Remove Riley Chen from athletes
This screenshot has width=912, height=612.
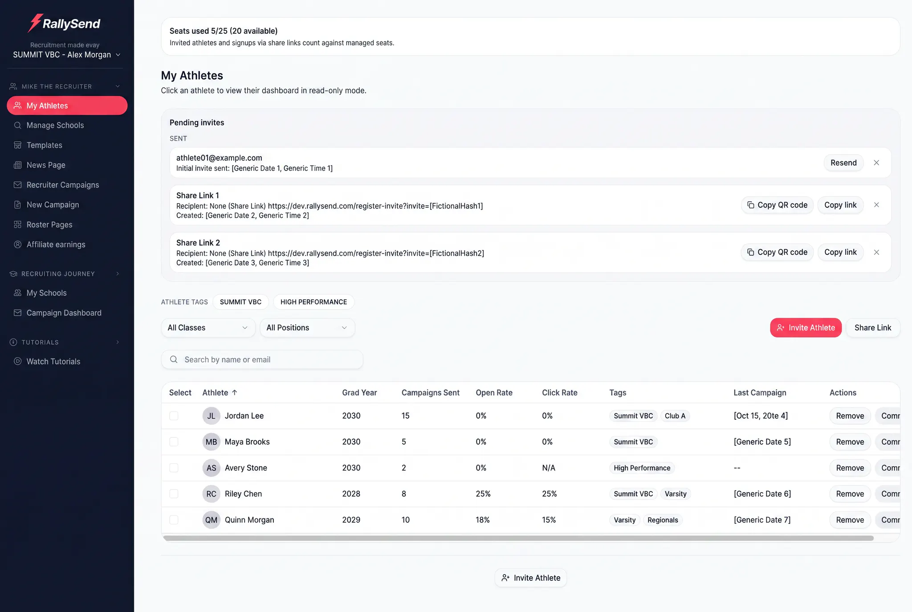click(x=850, y=494)
